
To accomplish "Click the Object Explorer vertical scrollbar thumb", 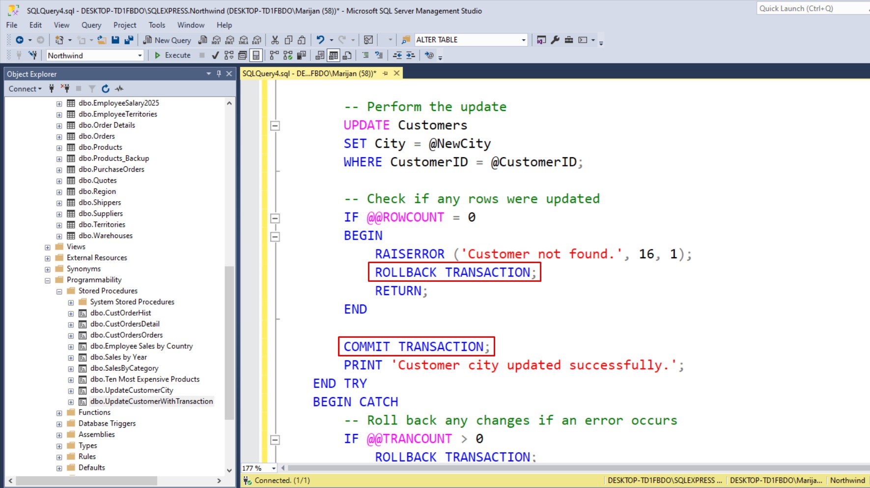I will (229, 344).
